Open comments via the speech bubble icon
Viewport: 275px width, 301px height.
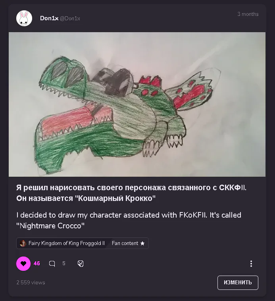coord(52,264)
